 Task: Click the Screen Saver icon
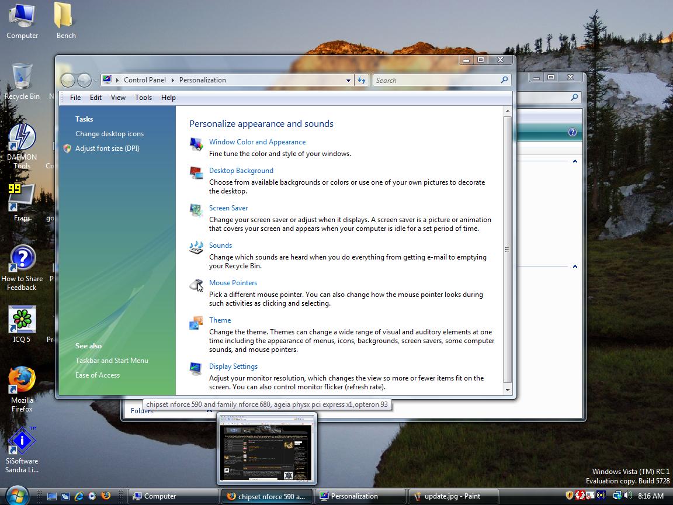pyautogui.click(x=196, y=210)
